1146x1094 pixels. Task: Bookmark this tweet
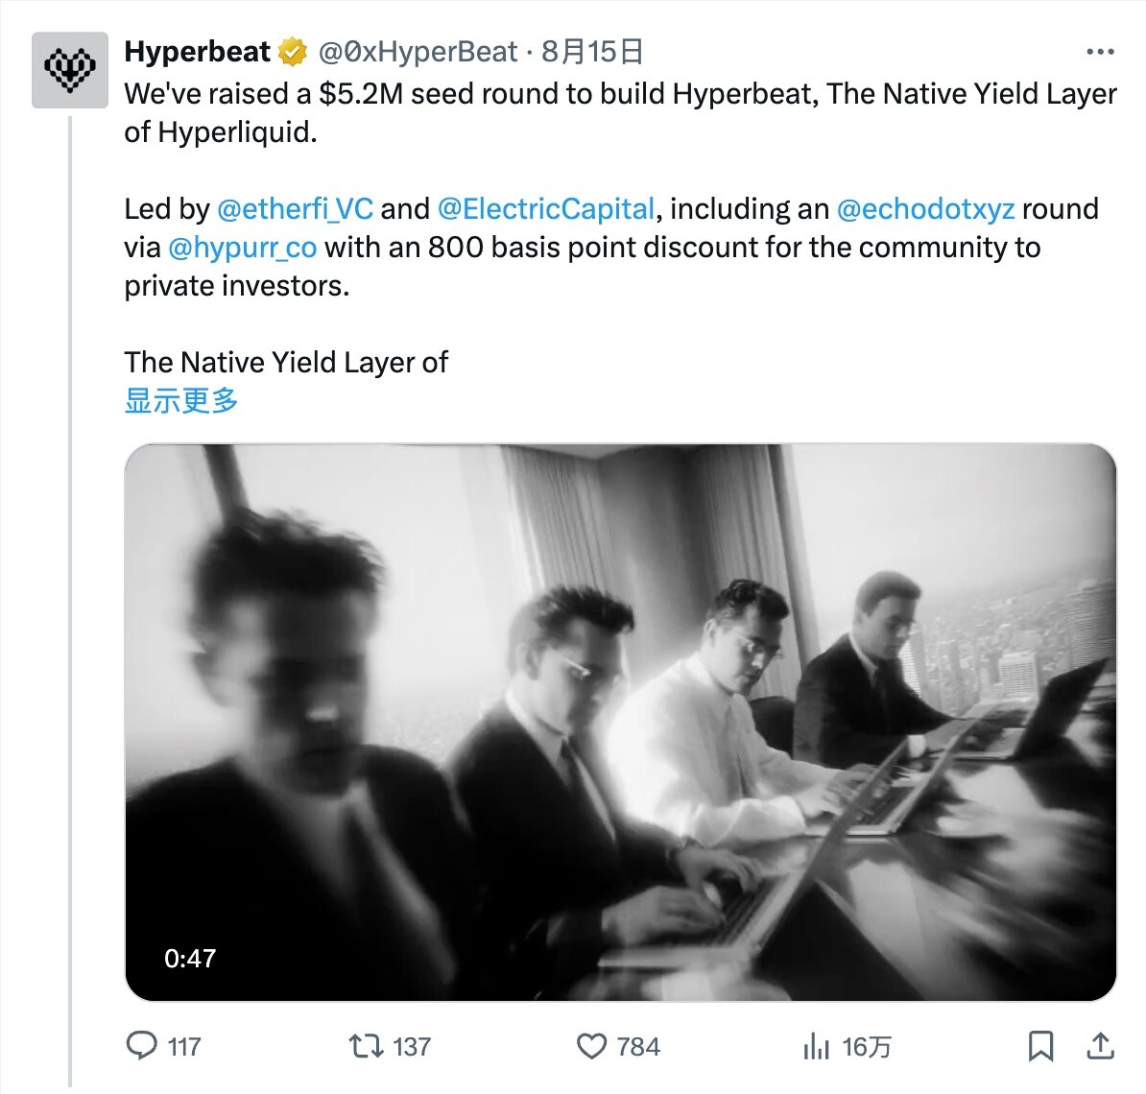[1040, 1046]
